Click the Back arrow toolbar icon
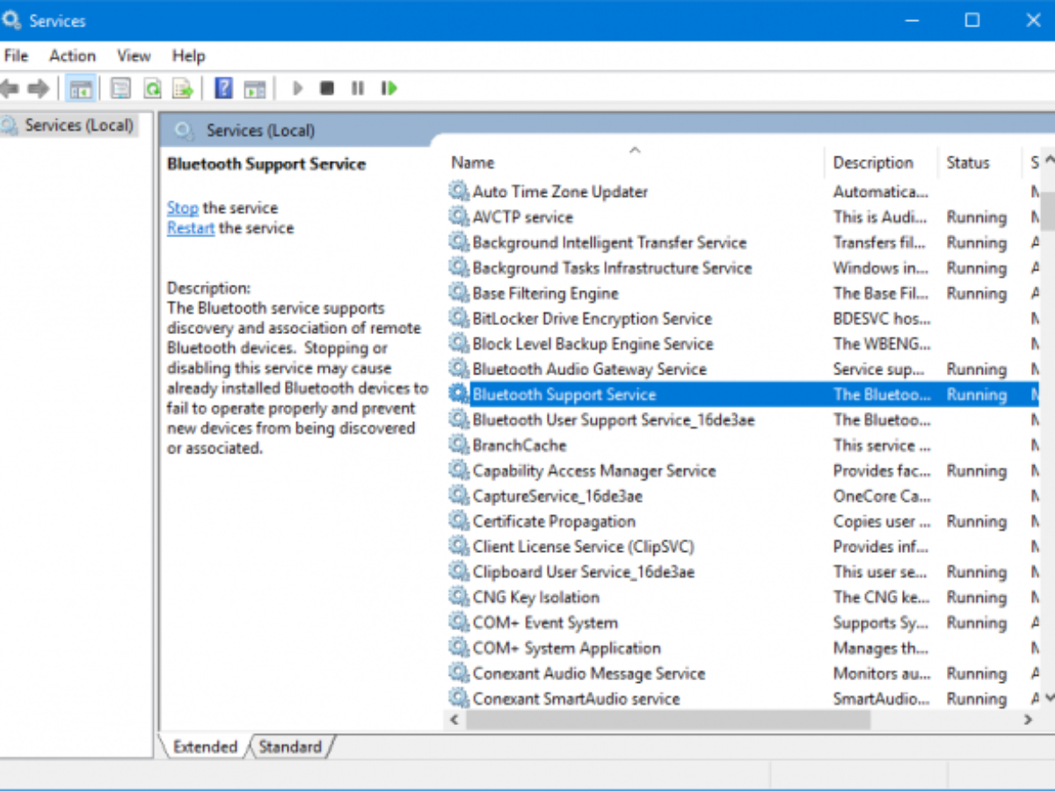Screen dimensions: 1055x791 (x=10, y=89)
